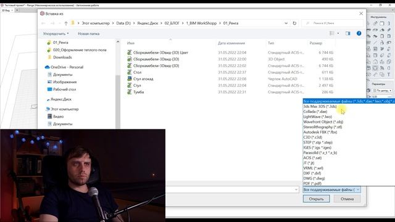Select the Text tool in Renga tools panel

tap(389, 74)
